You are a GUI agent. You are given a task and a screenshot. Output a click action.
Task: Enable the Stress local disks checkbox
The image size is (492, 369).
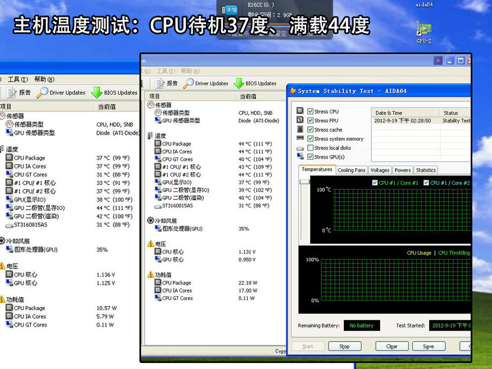pyautogui.click(x=310, y=148)
